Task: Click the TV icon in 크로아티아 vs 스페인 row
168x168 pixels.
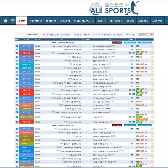Action: (137, 115)
